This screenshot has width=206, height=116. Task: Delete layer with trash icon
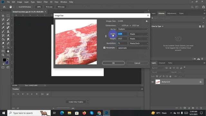tap(201, 108)
